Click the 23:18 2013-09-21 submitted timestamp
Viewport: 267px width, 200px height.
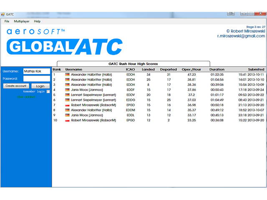[x=251, y=115]
